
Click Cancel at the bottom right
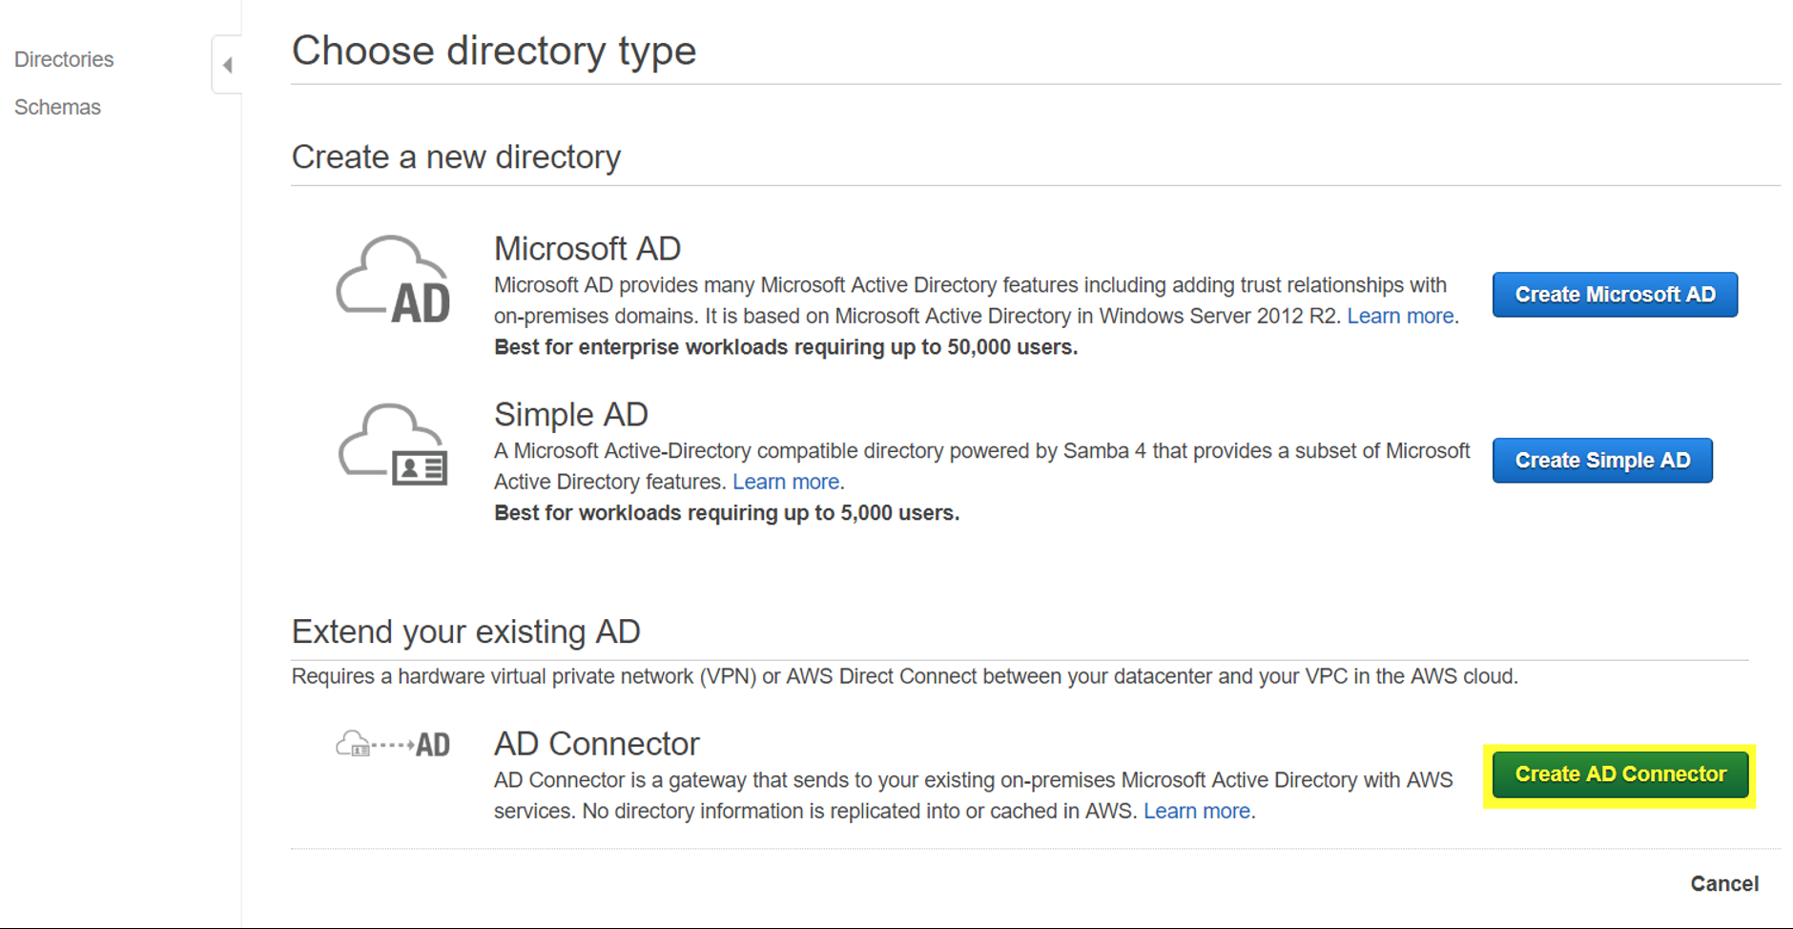1724,883
